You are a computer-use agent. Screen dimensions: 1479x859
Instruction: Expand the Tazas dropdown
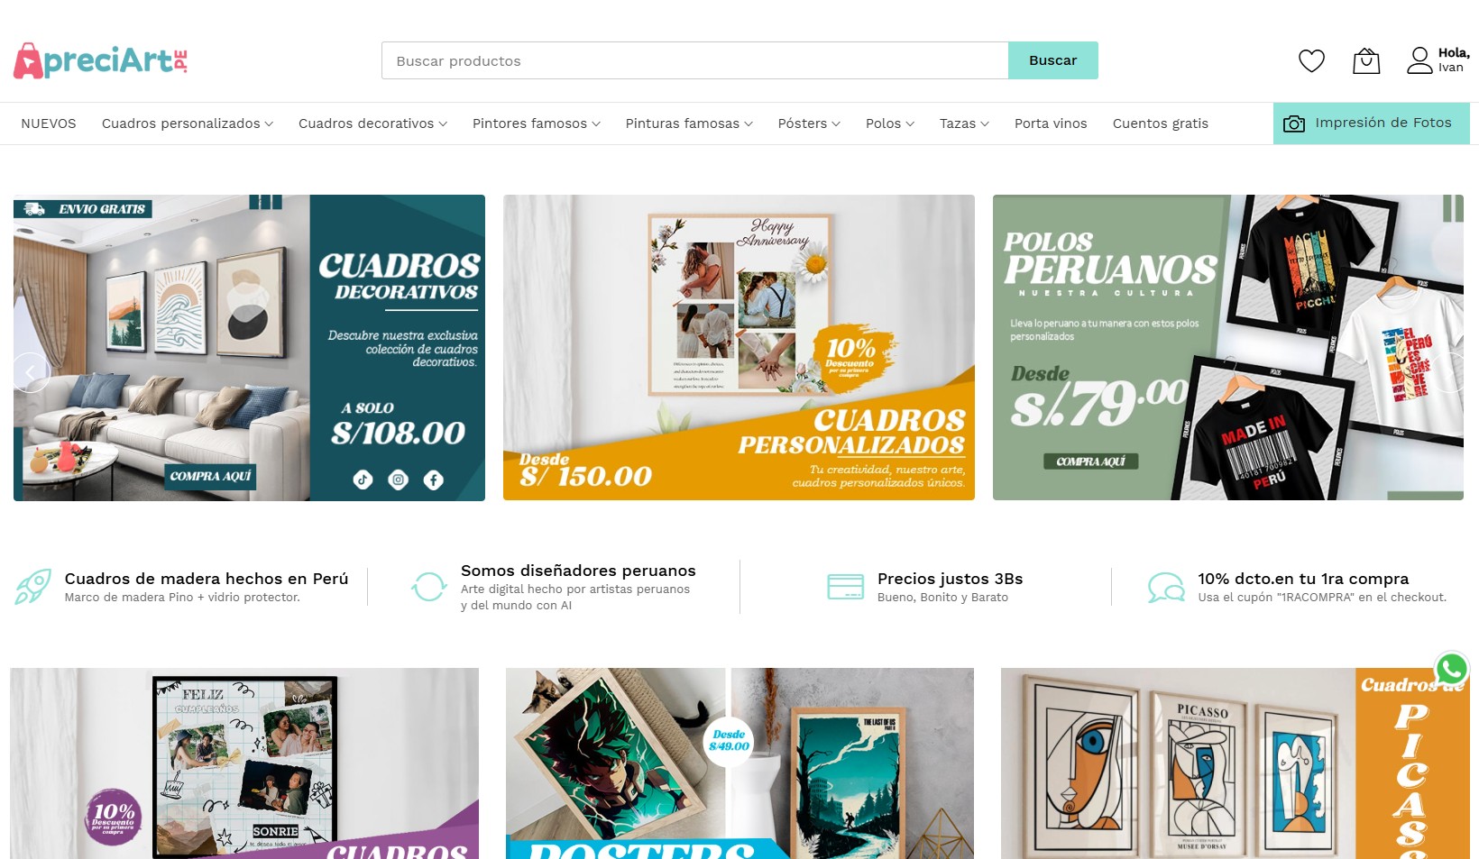coord(964,123)
